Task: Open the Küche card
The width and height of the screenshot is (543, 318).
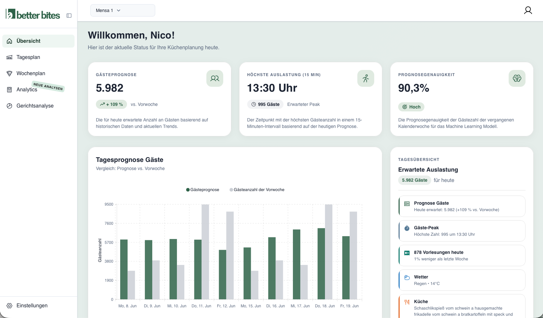Action: tap(462, 306)
